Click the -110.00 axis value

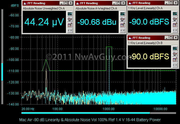tap(13, 71)
